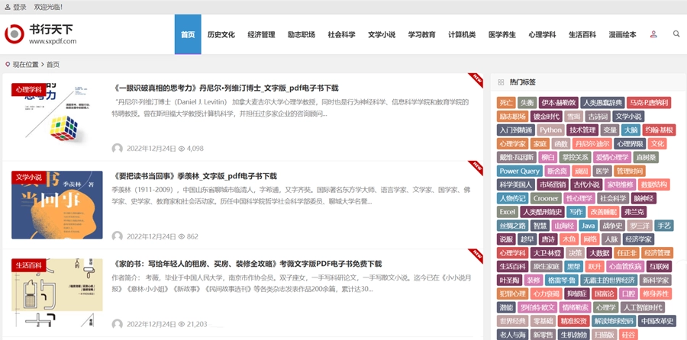Select the 心理界限 tag

pos(629,143)
